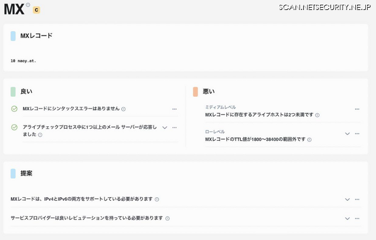Open more options for the alive check mail server row
This screenshot has height=240, width=376.
pos(174,127)
